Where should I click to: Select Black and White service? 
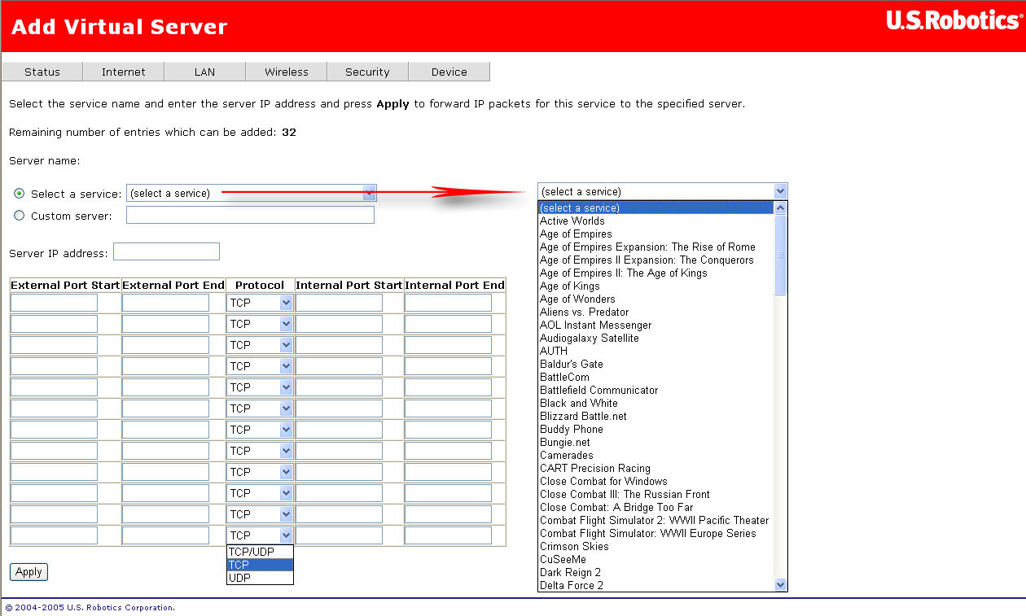[656, 403]
